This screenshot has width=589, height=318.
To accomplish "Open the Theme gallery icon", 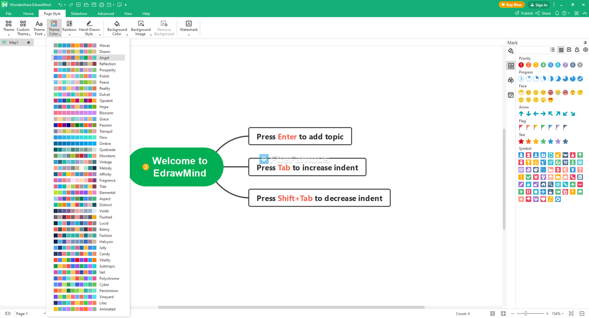I will coord(8,24).
